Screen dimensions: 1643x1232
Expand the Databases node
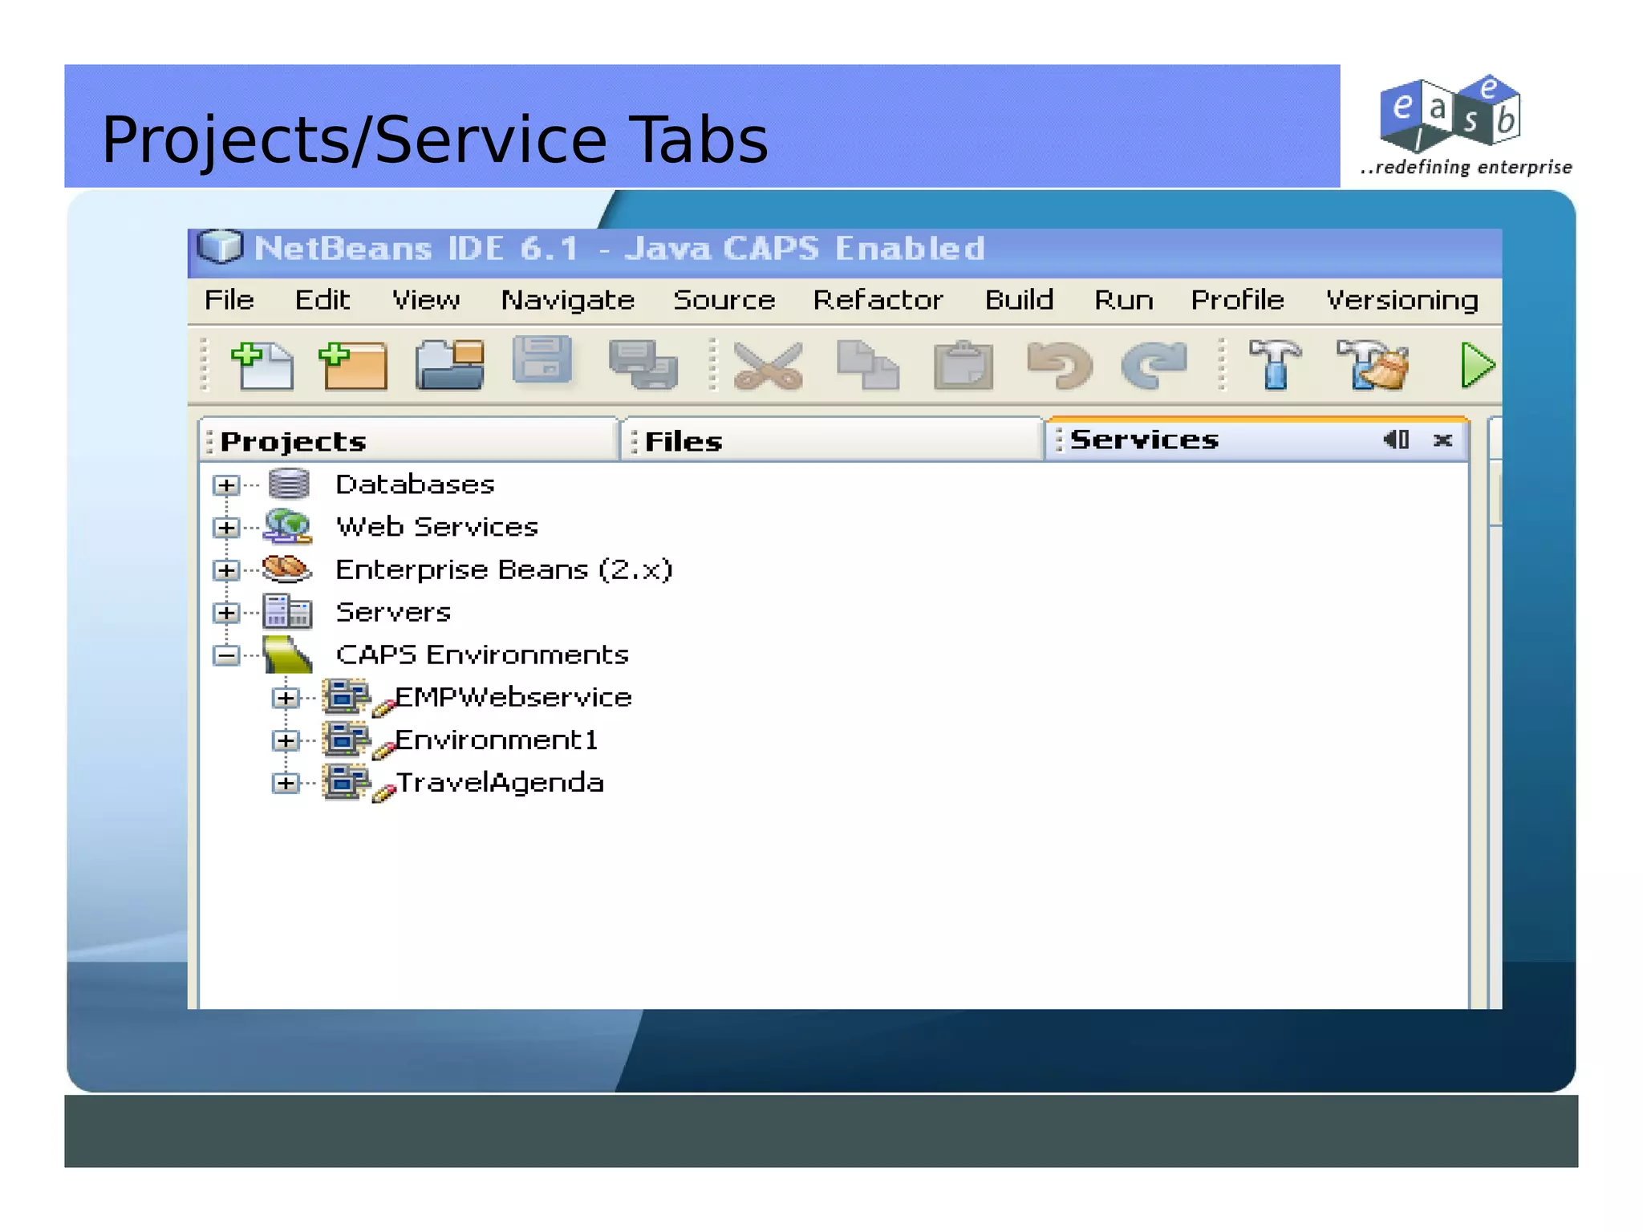(227, 485)
